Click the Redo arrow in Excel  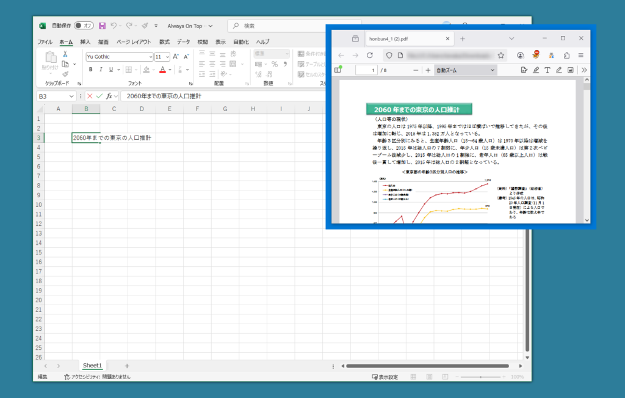pyautogui.click(x=129, y=26)
